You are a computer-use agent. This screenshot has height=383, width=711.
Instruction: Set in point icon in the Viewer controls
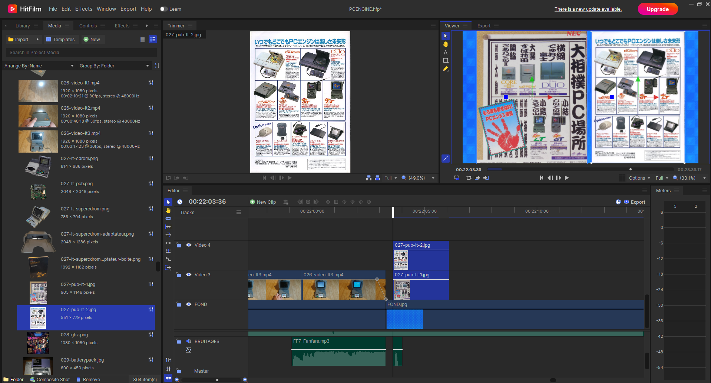coord(477,178)
